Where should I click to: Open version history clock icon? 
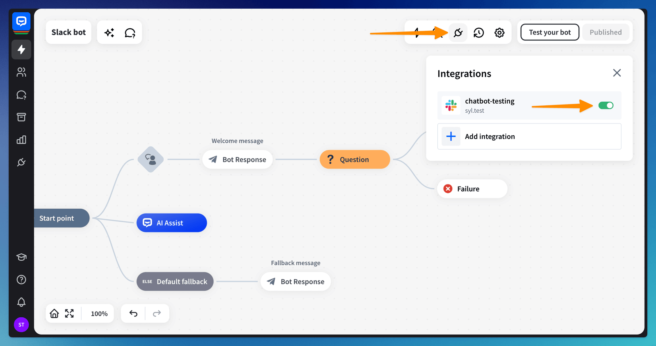(x=478, y=32)
